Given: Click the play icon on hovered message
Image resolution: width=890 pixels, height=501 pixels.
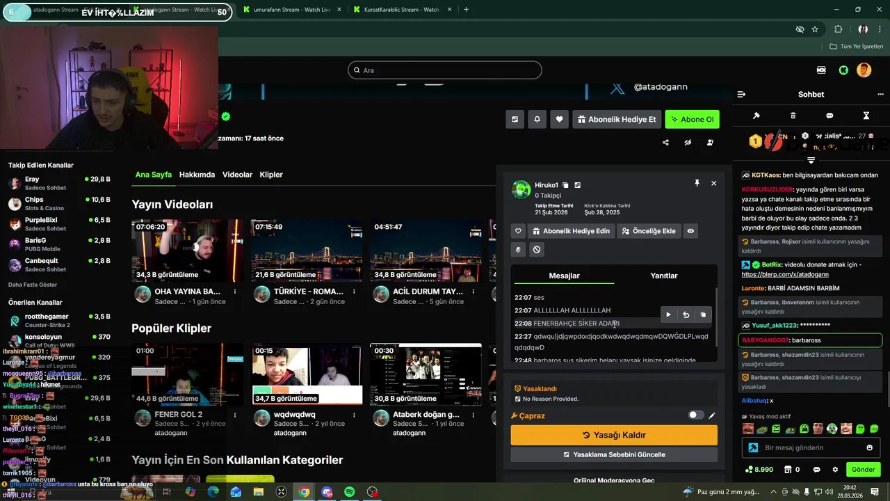Looking at the screenshot, I should pos(669,315).
